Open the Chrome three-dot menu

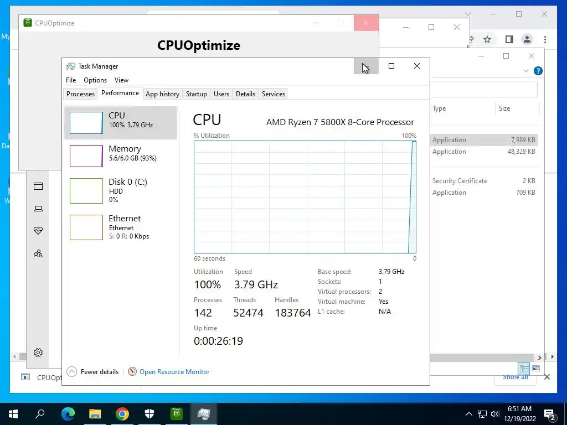[x=545, y=39]
